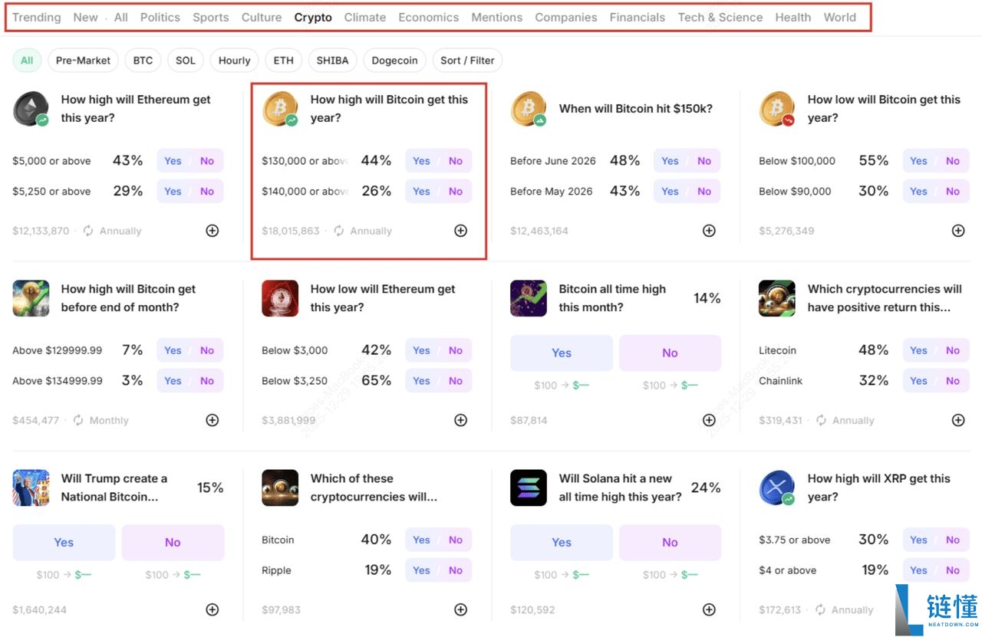Click plus icon on 'How low will Bitcoin get this year?' card
Viewport: 982px width, 637px height.
click(958, 231)
